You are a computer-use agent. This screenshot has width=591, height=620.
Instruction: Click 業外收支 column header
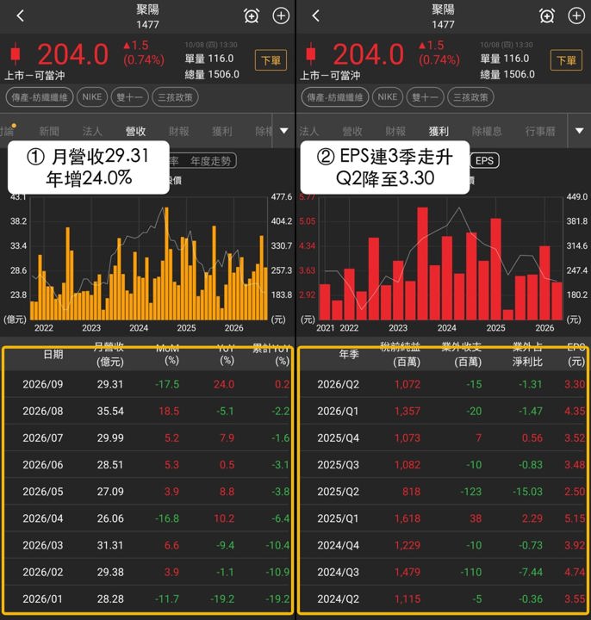point(462,354)
